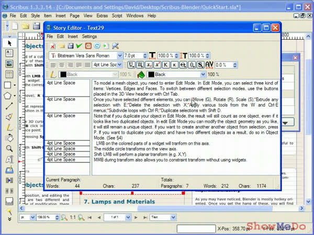Toggle Subscript effect
Viewport: 314px width, 235px height.
pyautogui.click(x=149, y=65)
